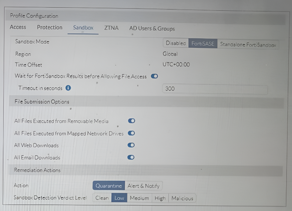Toggle the All Email Downloads switch
Screen dimensions: 292x211
click(131, 157)
